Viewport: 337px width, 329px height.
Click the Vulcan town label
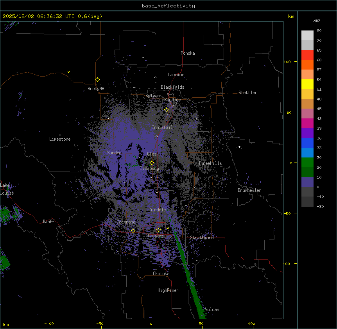pyautogui.click(x=212, y=309)
